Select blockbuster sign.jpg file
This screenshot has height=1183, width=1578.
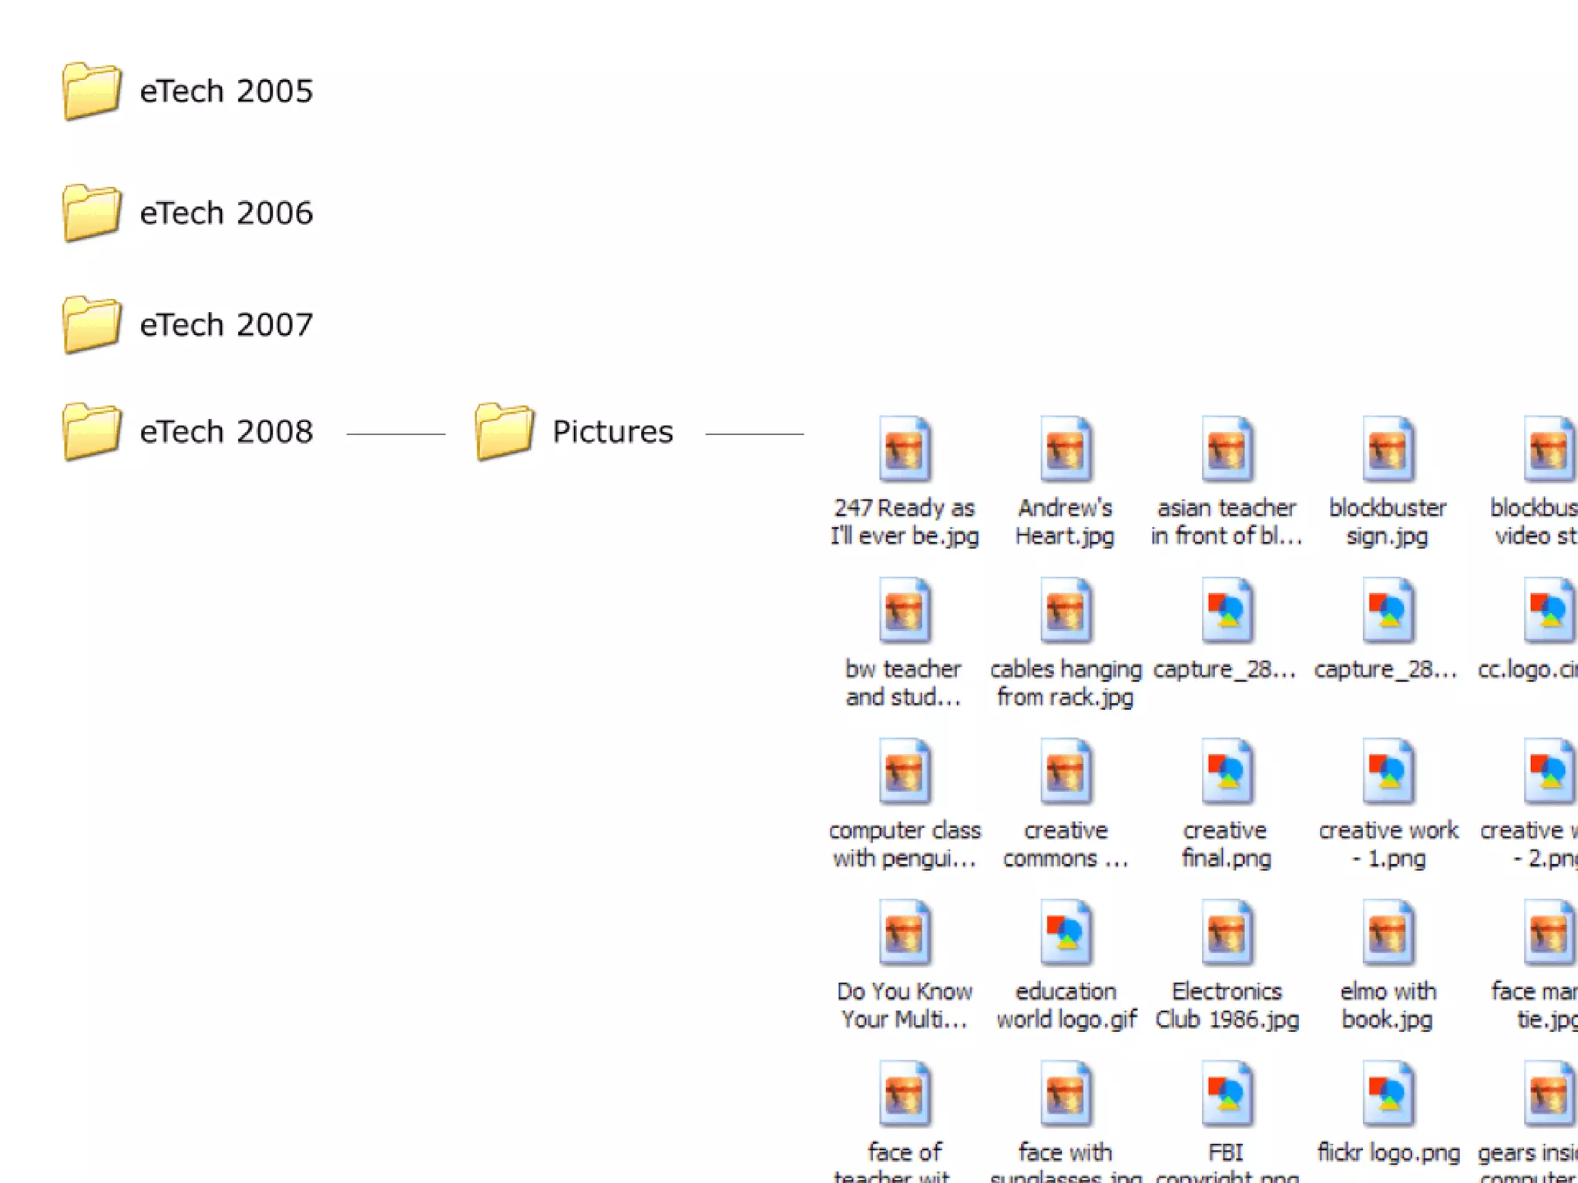point(1388,450)
